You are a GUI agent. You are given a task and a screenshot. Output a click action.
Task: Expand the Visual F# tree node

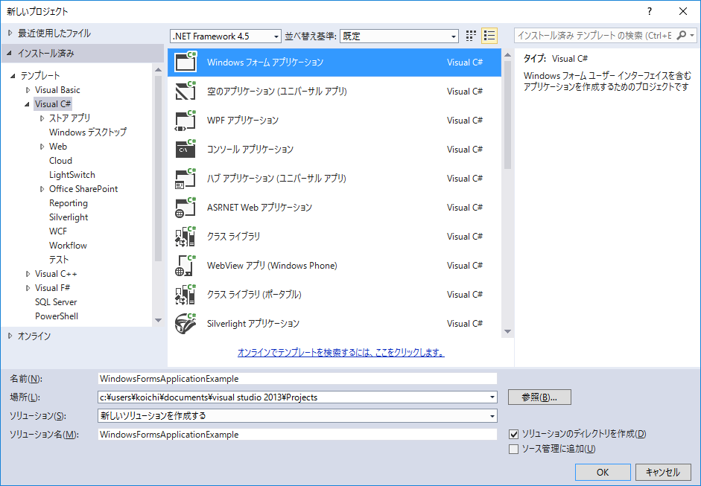tap(28, 288)
